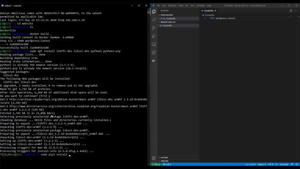
Task: Open the Remote Explorer view
Action: 154,44
